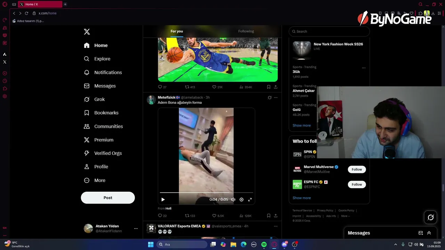Open more options on VALORANT Esports post
Viewport: 445px width, 250px height.
[276, 226]
